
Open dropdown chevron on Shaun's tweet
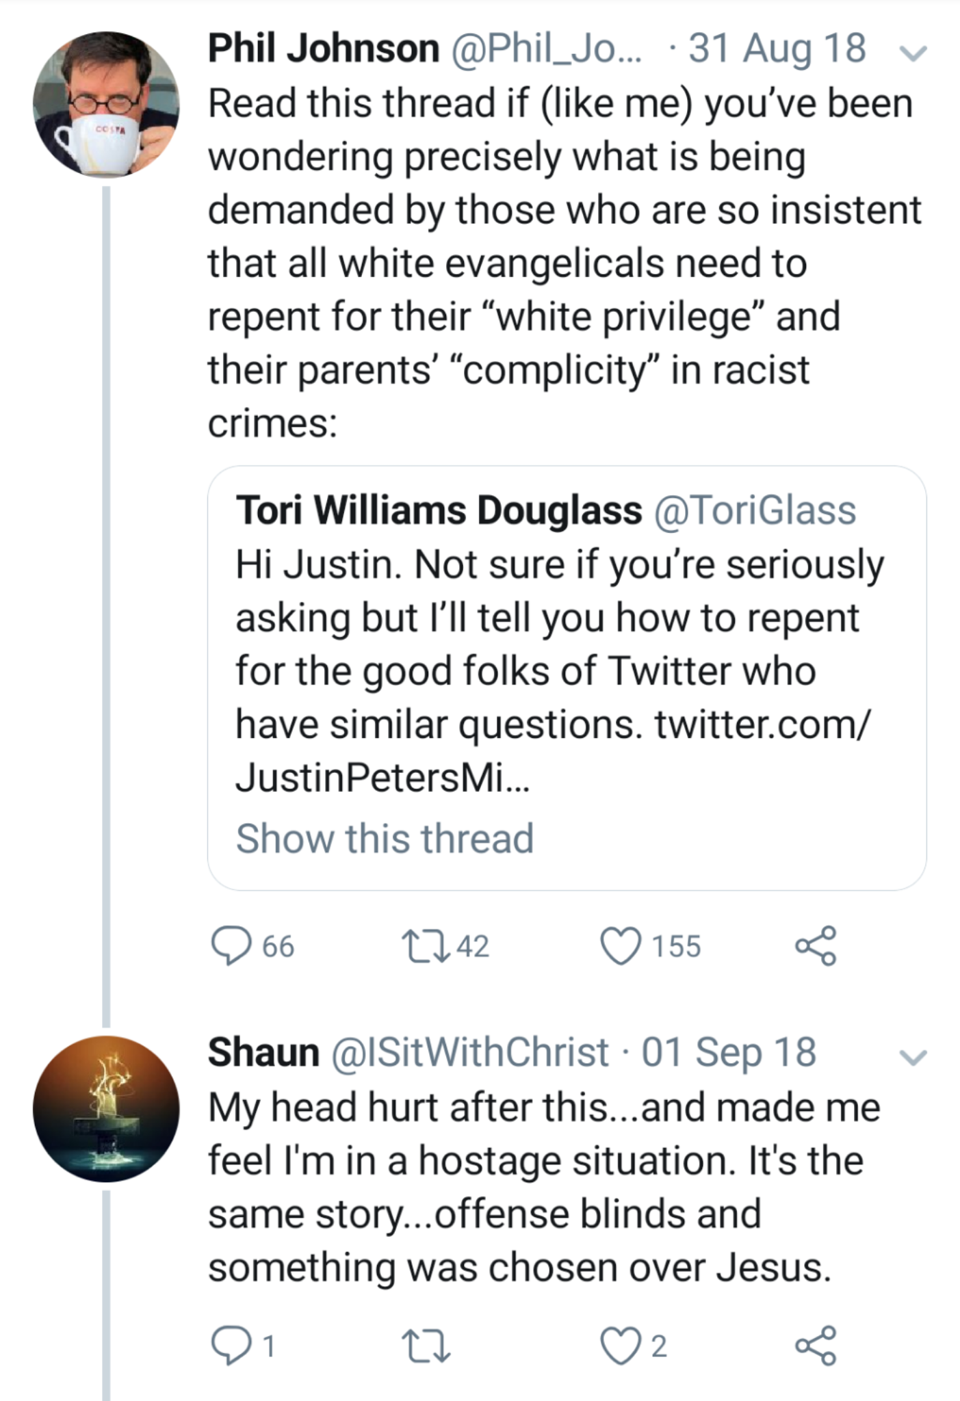tap(913, 1057)
